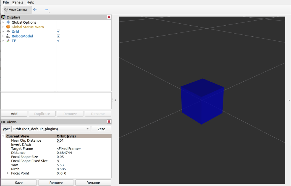Open the toolbar dropdown arrow beside minus
291x186 pixels.
49,12
